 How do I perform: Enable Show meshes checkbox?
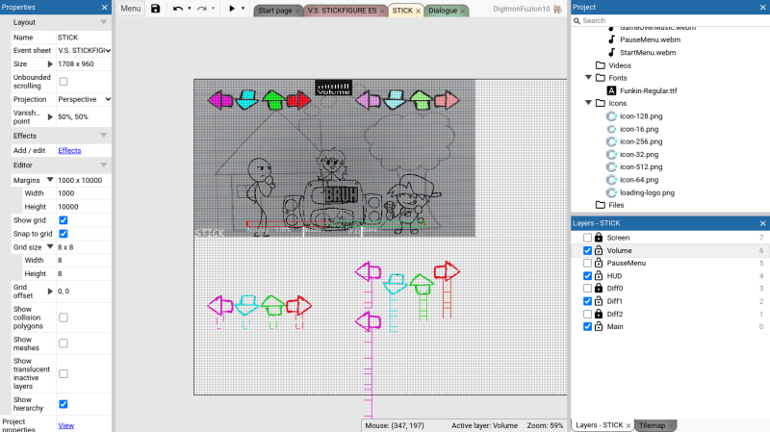(x=64, y=343)
